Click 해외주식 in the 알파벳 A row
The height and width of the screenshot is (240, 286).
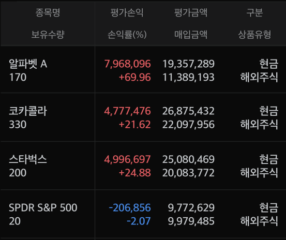(259, 77)
